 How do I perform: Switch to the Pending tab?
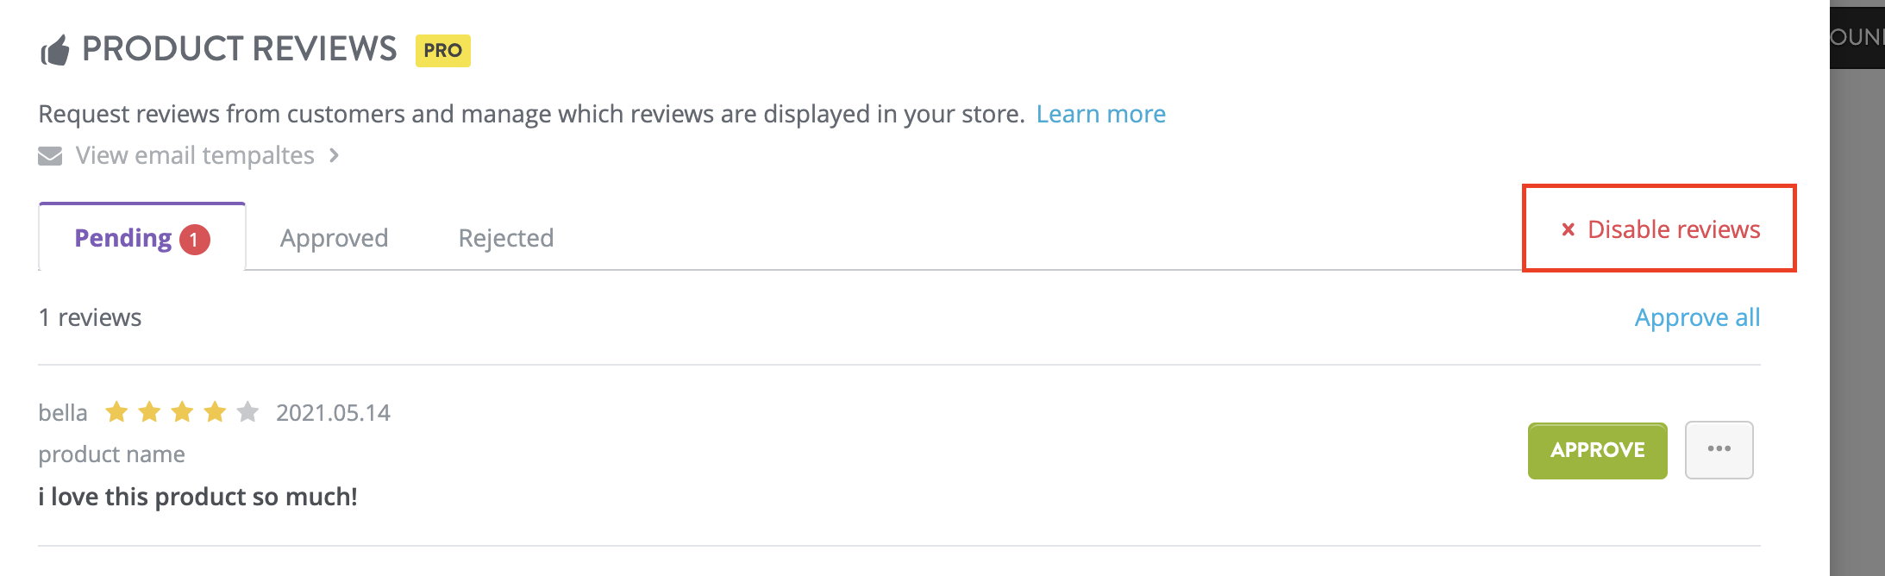(142, 237)
